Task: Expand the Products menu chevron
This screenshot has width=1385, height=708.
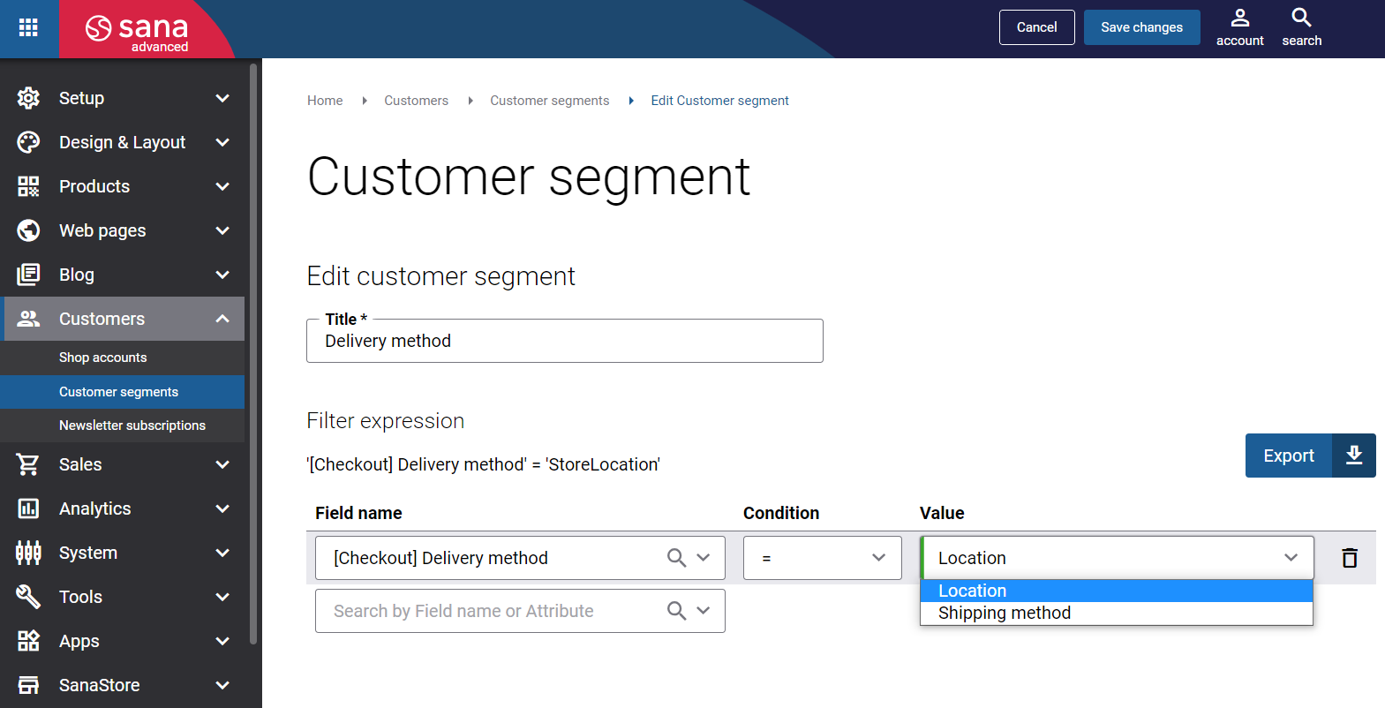Action: tap(222, 186)
